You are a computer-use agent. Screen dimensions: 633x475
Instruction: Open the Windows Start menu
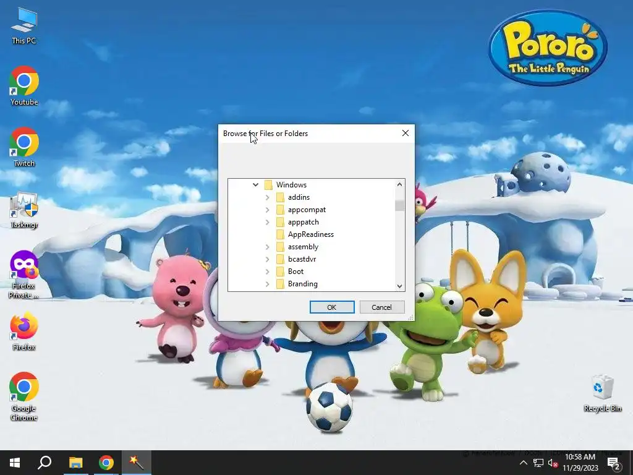coord(15,463)
